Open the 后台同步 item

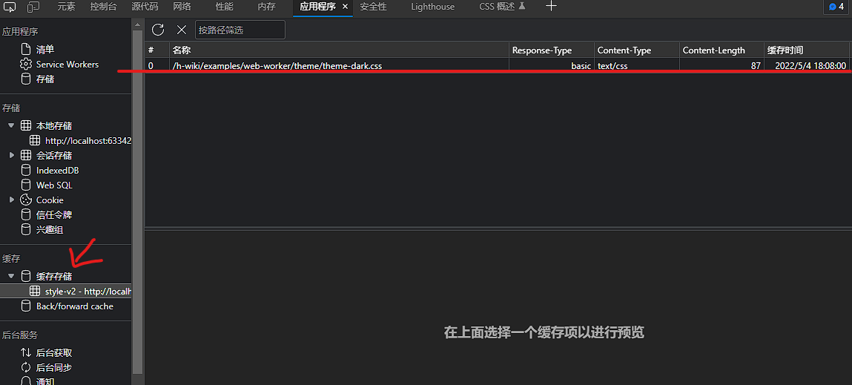[x=54, y=367]
